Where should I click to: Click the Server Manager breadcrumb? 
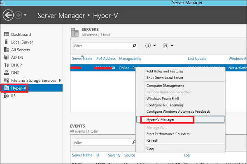coord(61,16)
